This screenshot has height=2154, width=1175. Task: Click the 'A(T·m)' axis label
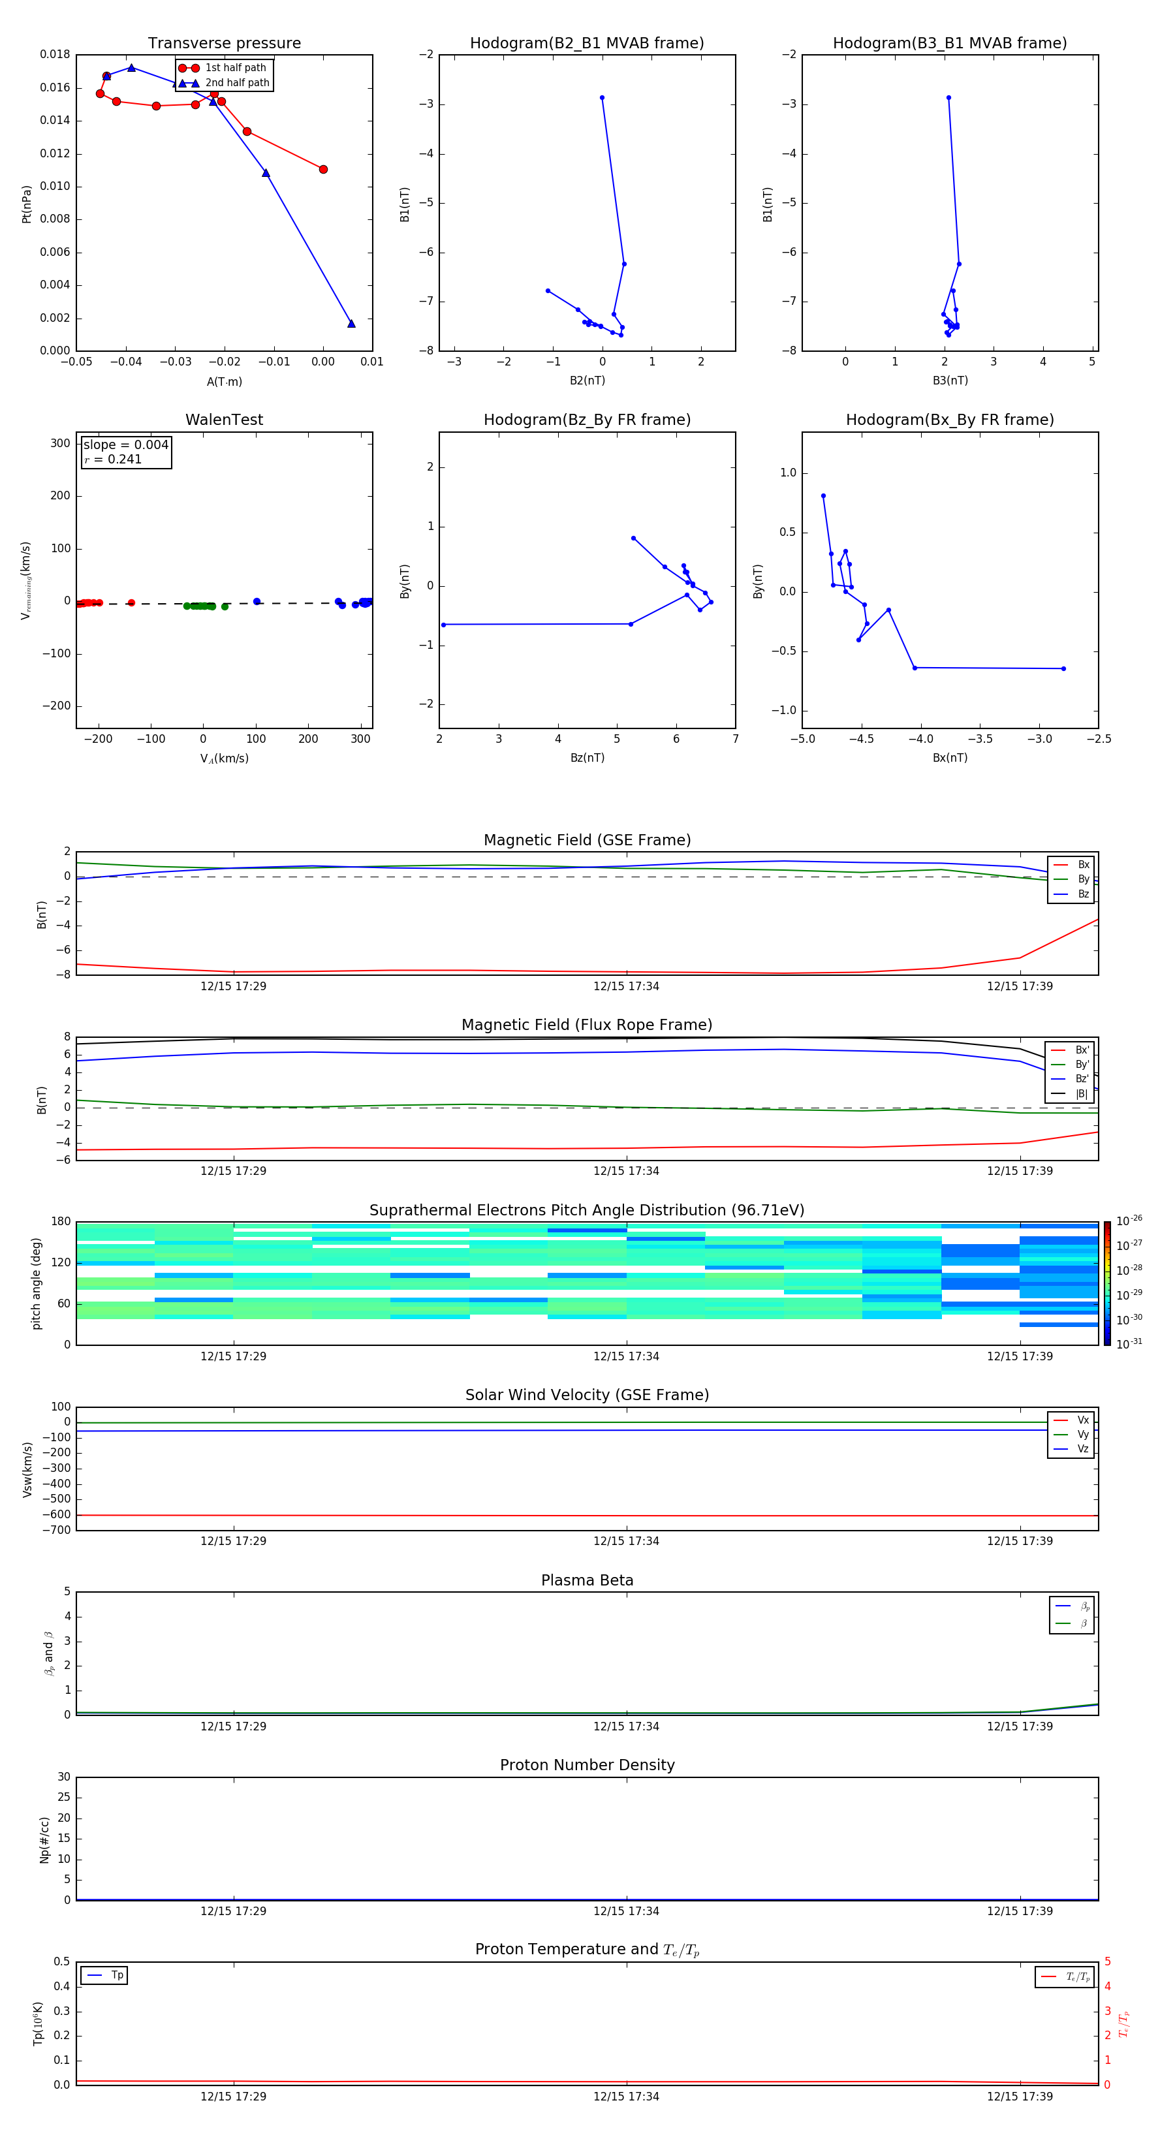[224, 381]
